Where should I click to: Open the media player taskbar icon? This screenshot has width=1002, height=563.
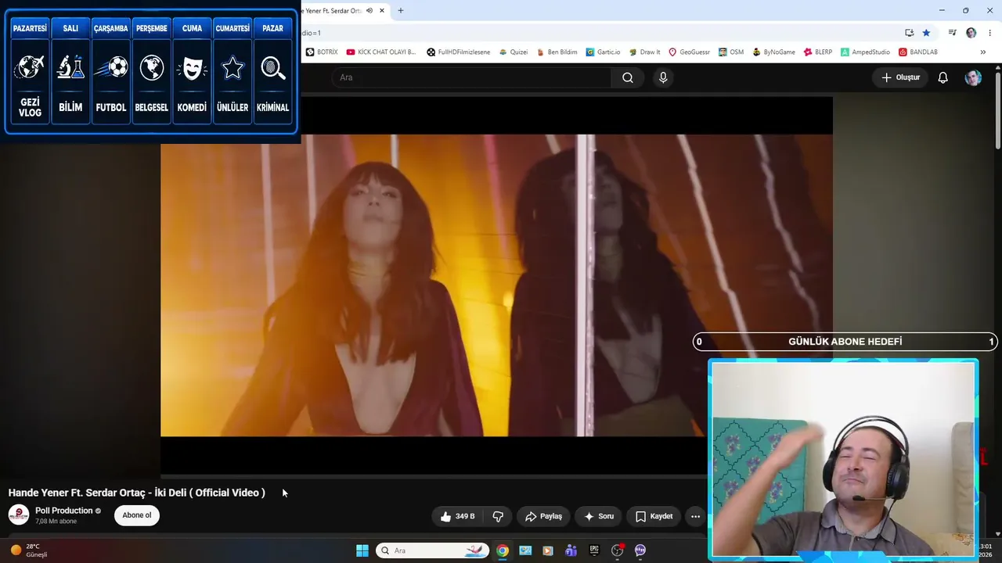click(x=548, y=550)
